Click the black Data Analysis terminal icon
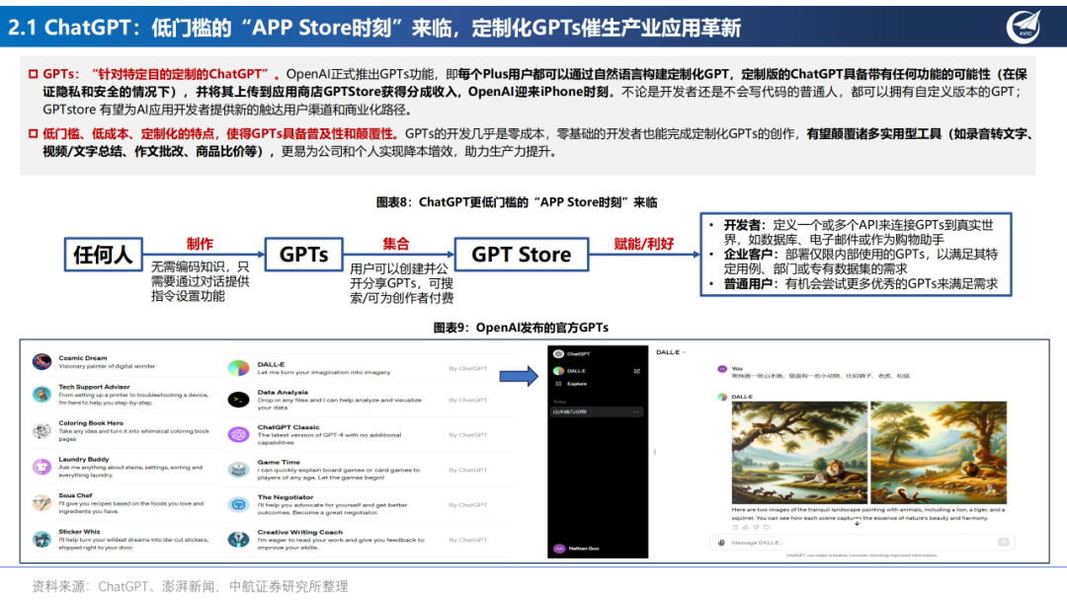This screenshot has width=1067, height=600. tap(238, 400)
